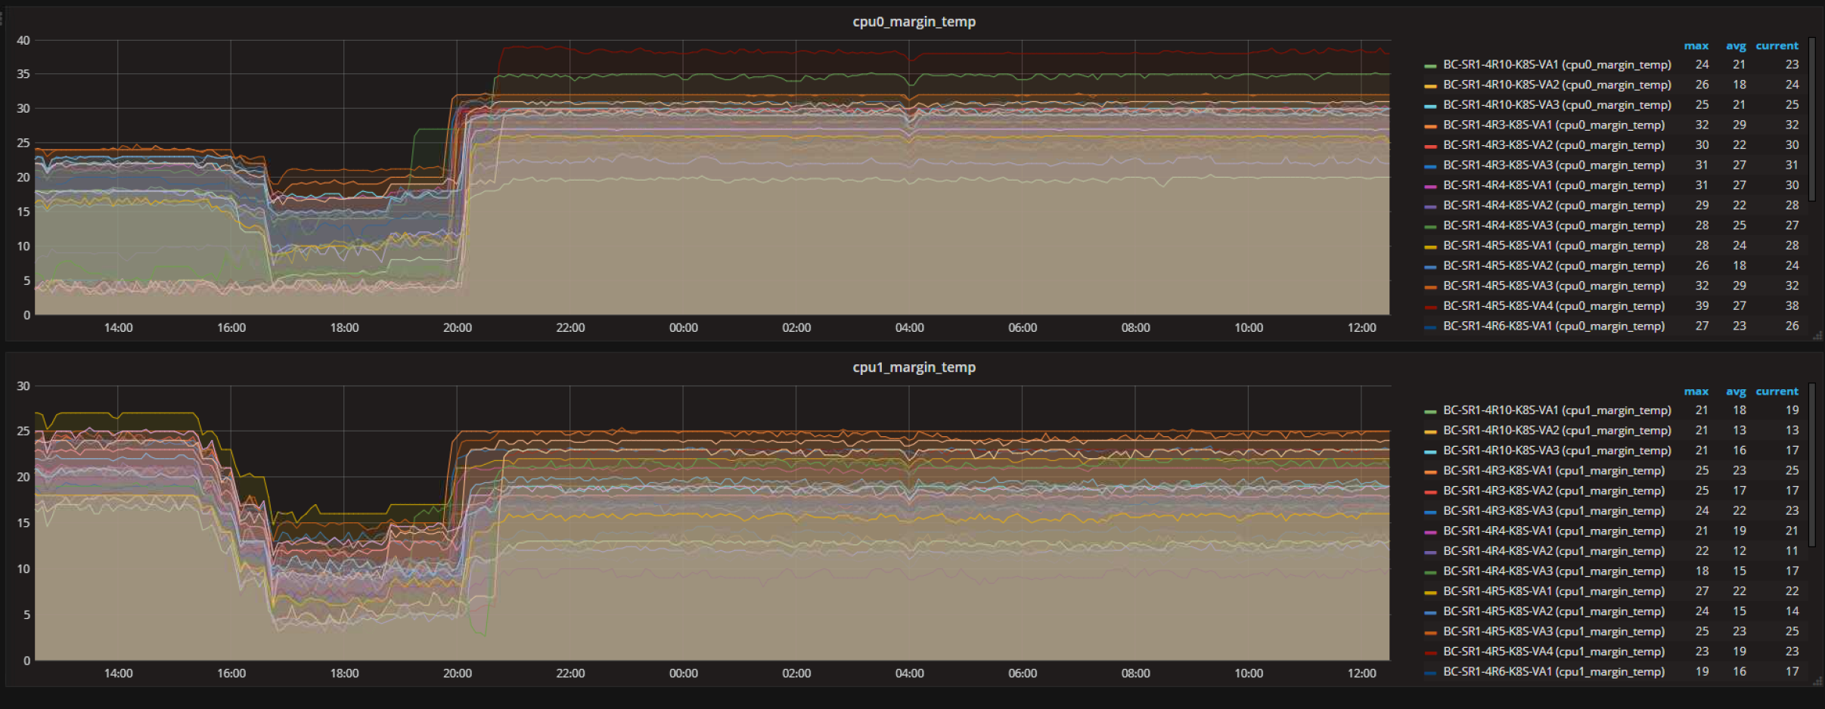The height and width of the screenshot is (709, 1825).
Task: Click current value 11 for BC-SR1-4R4-K8S-VA2 cpu1
Action: coord(1792,551)
